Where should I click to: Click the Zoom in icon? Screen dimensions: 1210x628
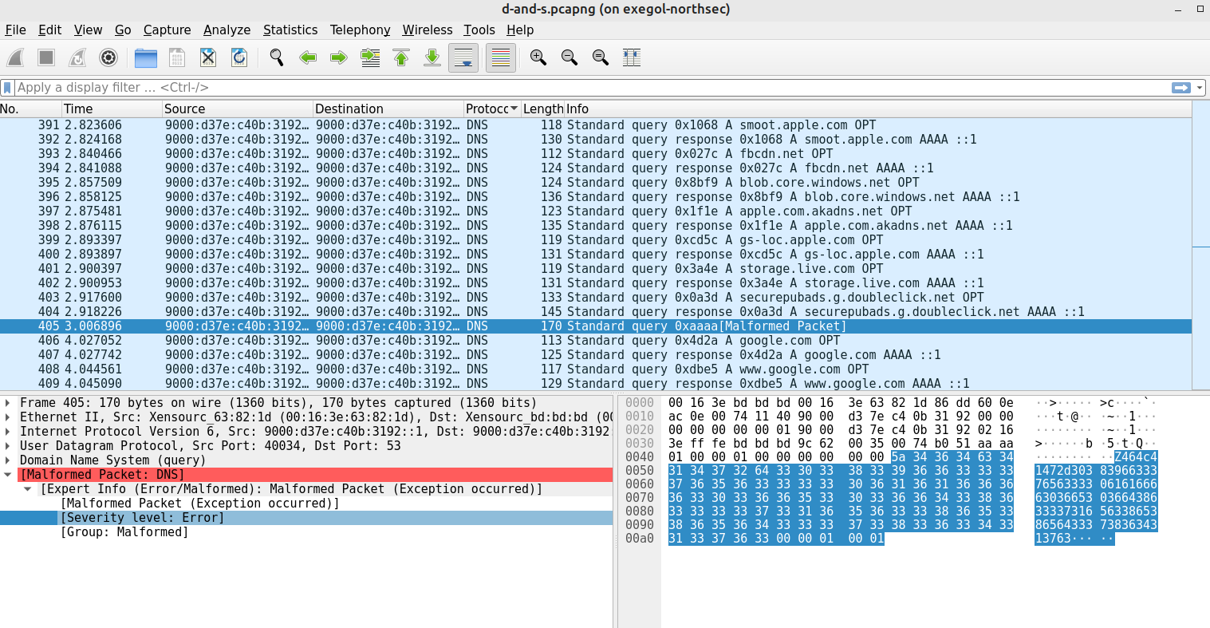click(538, 57)
